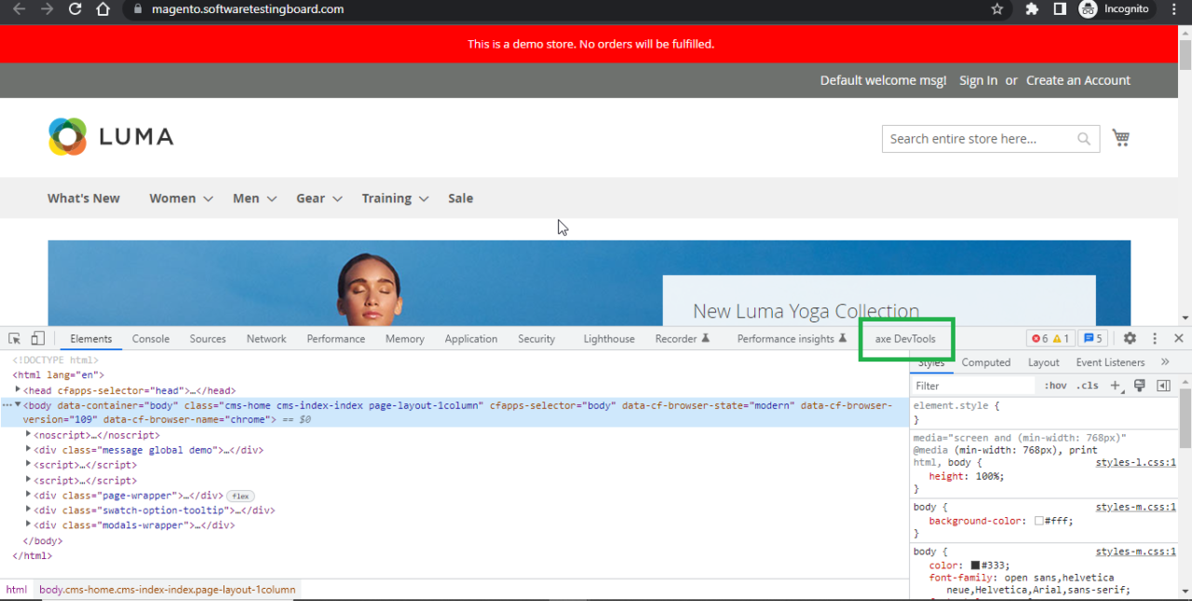Open the Console tab

151,339
